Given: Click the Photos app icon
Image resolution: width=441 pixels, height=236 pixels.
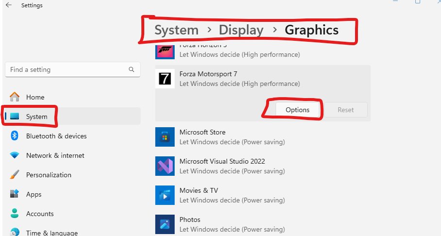Looking at the screenshot, I should tap(165, 224).
